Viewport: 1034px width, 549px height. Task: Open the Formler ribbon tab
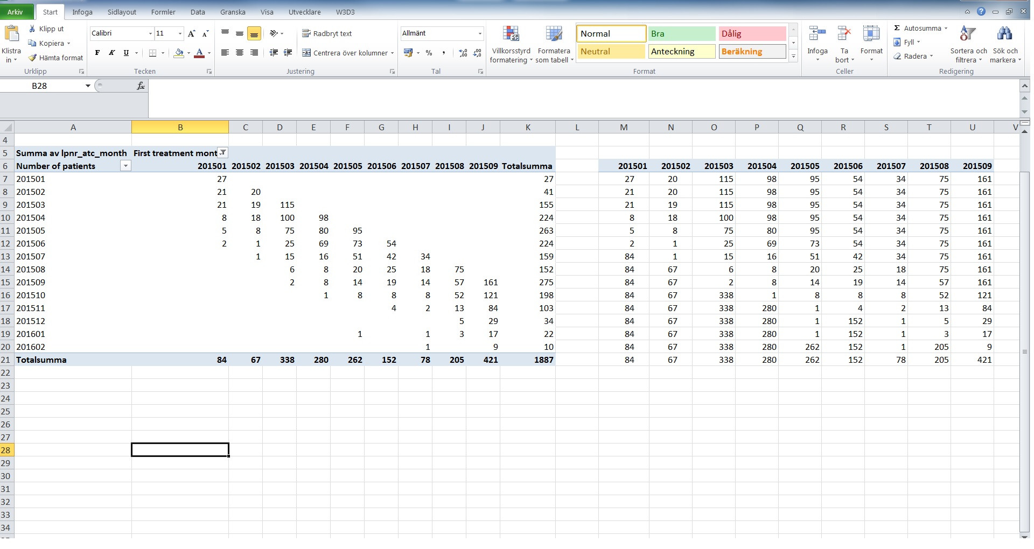163,12
